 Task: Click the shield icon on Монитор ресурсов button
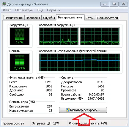click(x=68, y=110)
